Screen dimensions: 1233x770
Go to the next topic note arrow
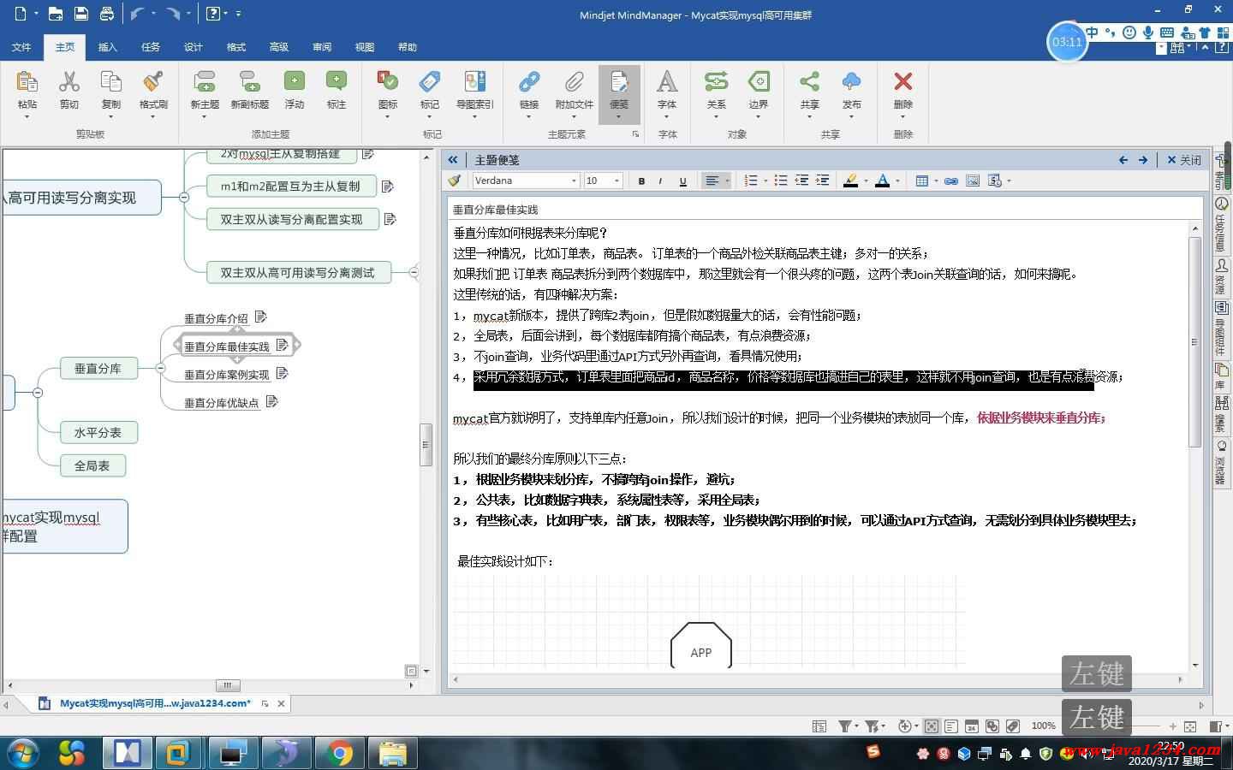pyautogui.click(x=1142, y=160)
